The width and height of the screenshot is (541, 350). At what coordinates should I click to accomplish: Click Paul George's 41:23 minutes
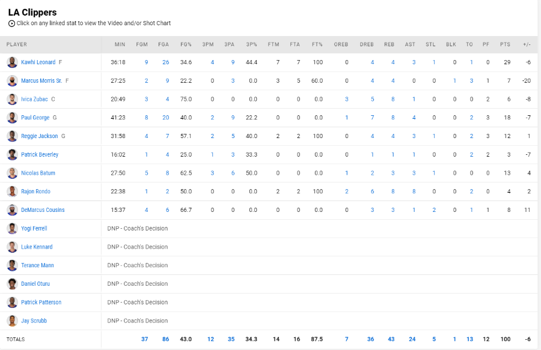pos(118,118)
